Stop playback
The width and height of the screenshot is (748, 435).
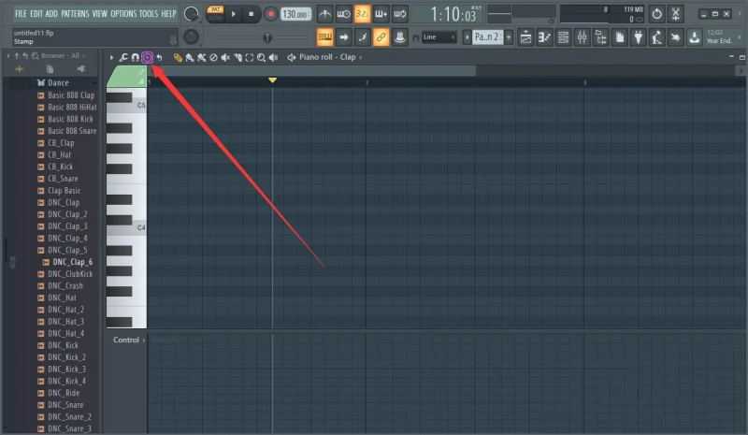click(x=252, y=14)
